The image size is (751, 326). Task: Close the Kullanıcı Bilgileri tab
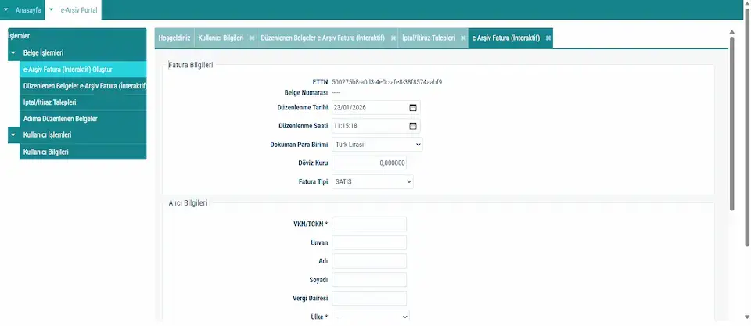(x=251, y=38)
